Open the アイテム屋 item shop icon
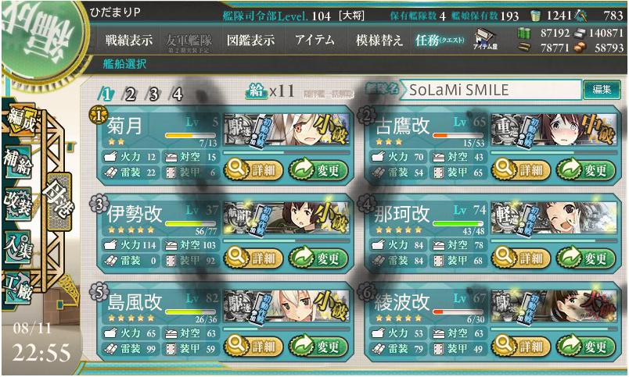 click(485, 40)
